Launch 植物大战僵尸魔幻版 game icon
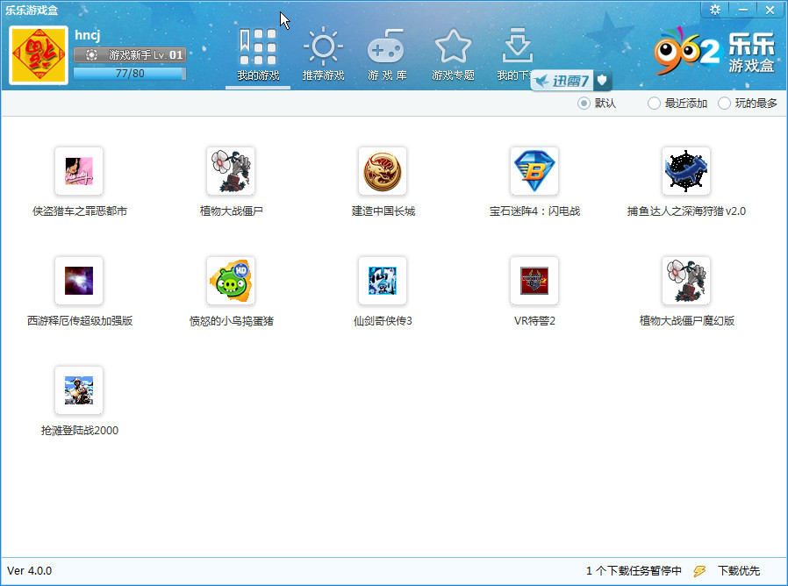788x586 pixels. pyautogui.click(x=686, y=281)
